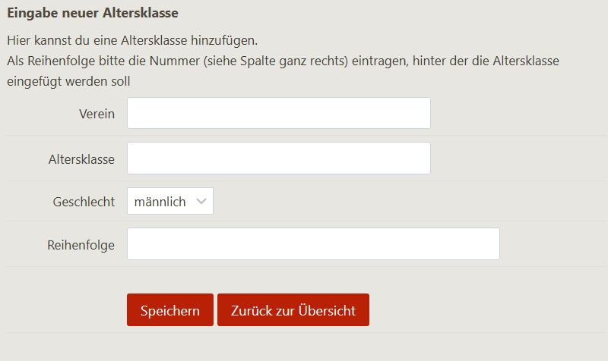Return to the overview via red button
The width and height of the screenshot is (608, 361).
point(293,310)
